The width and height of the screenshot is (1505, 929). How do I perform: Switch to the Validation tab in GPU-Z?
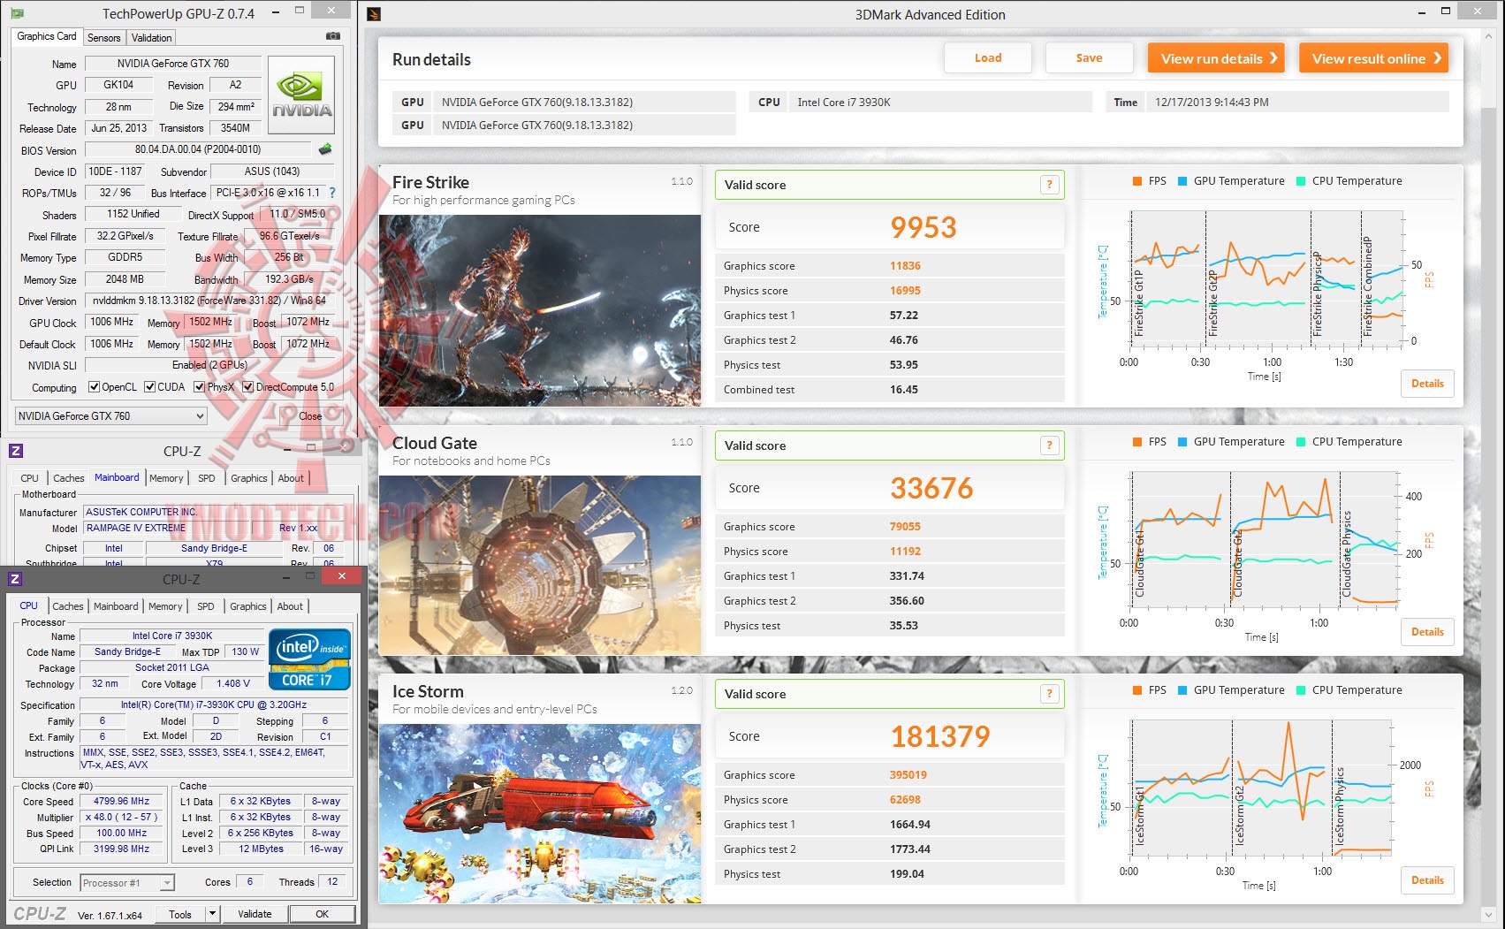tap(152, 37)
